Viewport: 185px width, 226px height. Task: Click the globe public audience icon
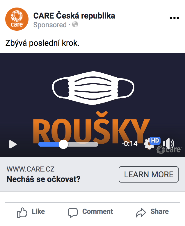75,25
